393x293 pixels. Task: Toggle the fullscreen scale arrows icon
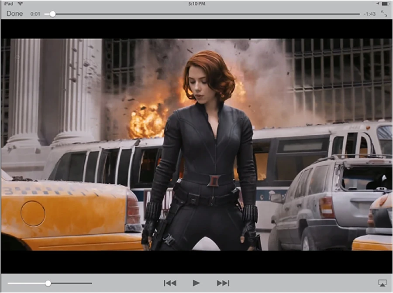384,14
